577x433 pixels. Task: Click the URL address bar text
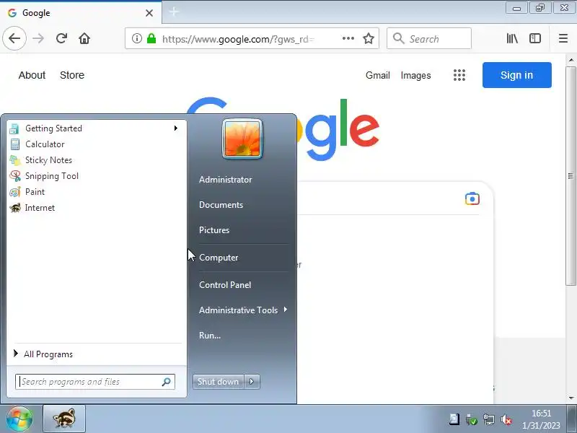(238, 39)
